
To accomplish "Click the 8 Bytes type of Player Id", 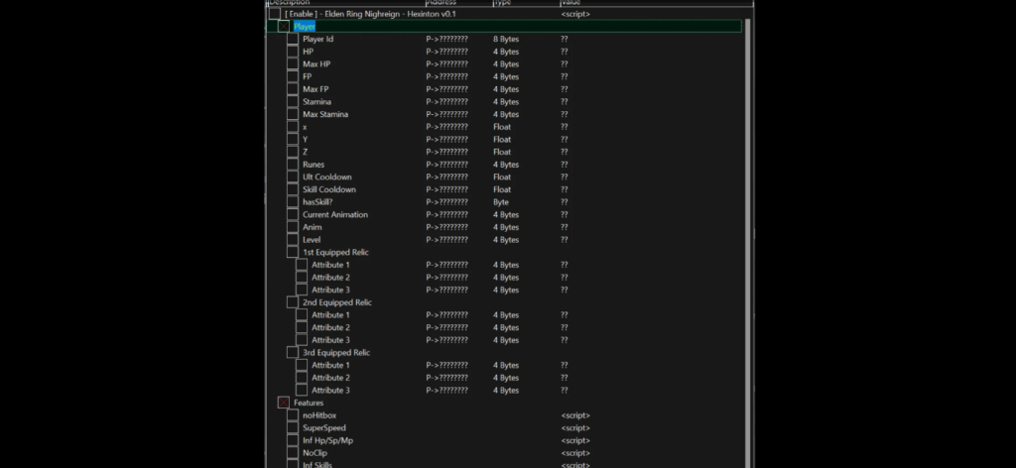I will 506,39.
